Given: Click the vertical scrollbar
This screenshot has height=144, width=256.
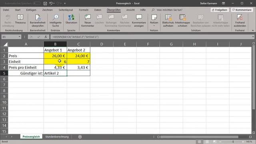Looking at the screenshot, I should 253,78.
